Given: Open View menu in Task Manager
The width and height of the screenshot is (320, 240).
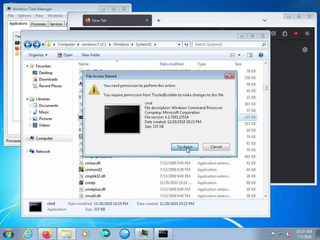Looking at the screenshot, I should click(39, 16).
